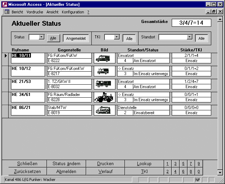
Task: Toggle the Angemeldet filter button
Action: 76,38
